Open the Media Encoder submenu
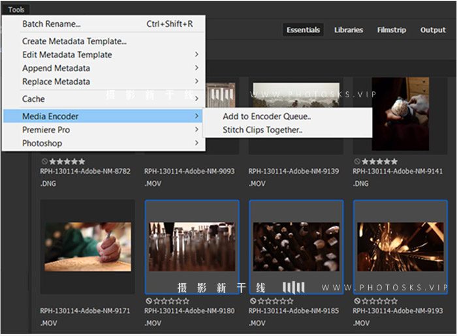 click(104, 117)
